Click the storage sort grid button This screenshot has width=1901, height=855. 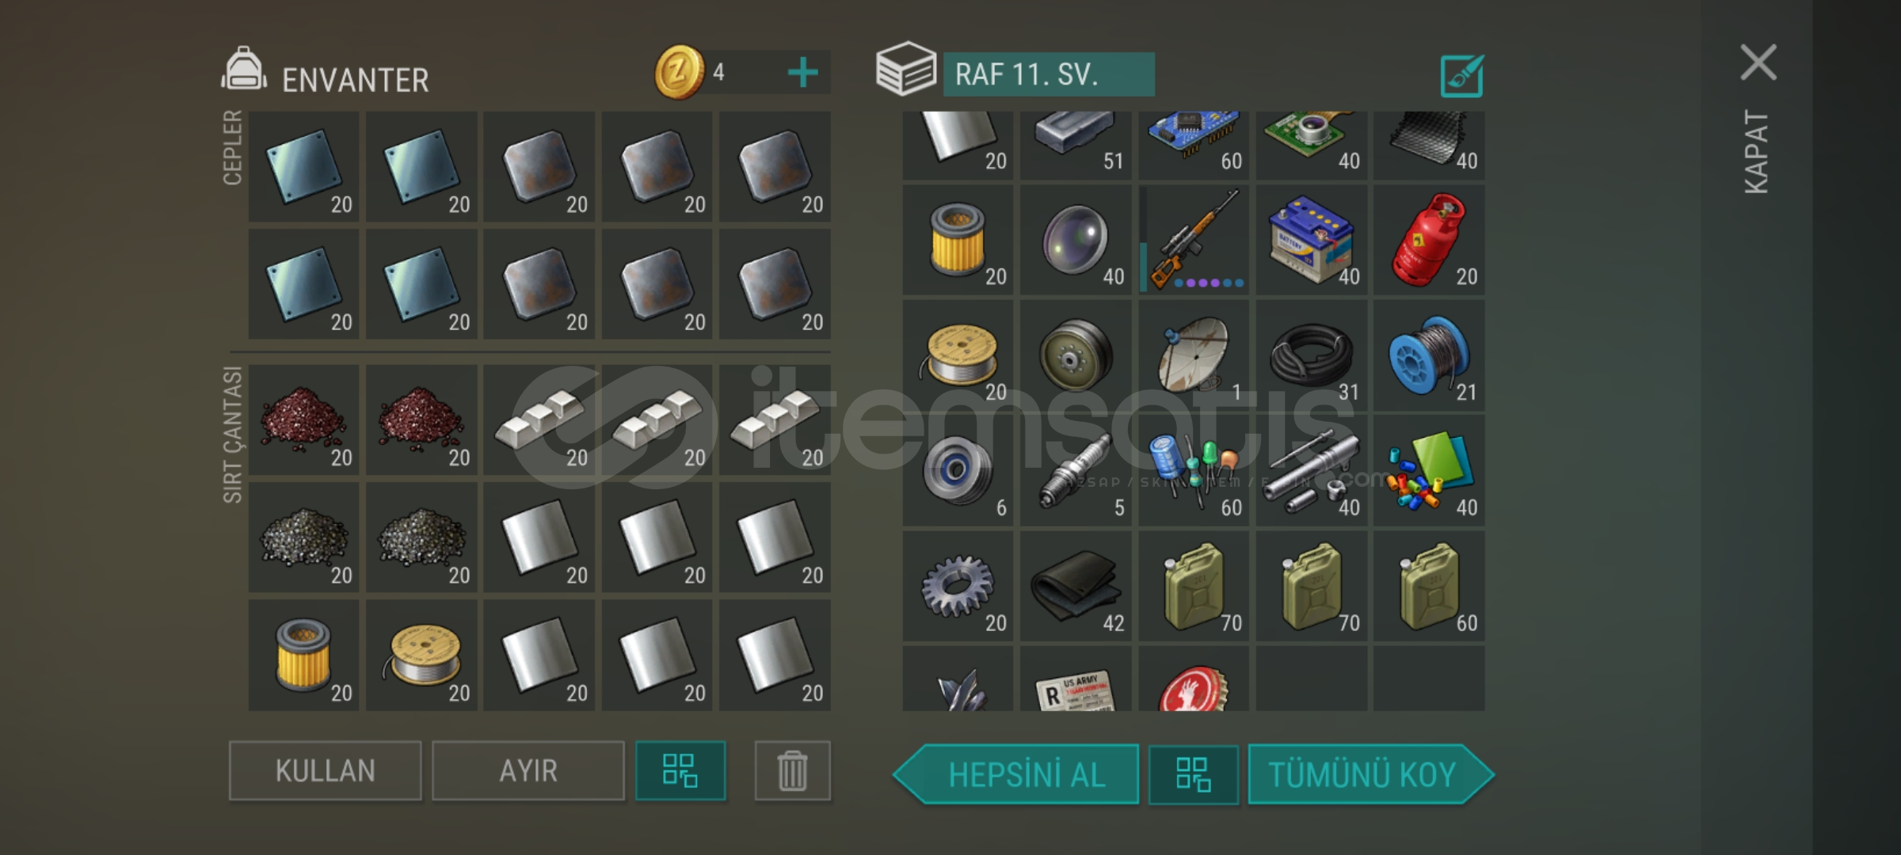1193,775
